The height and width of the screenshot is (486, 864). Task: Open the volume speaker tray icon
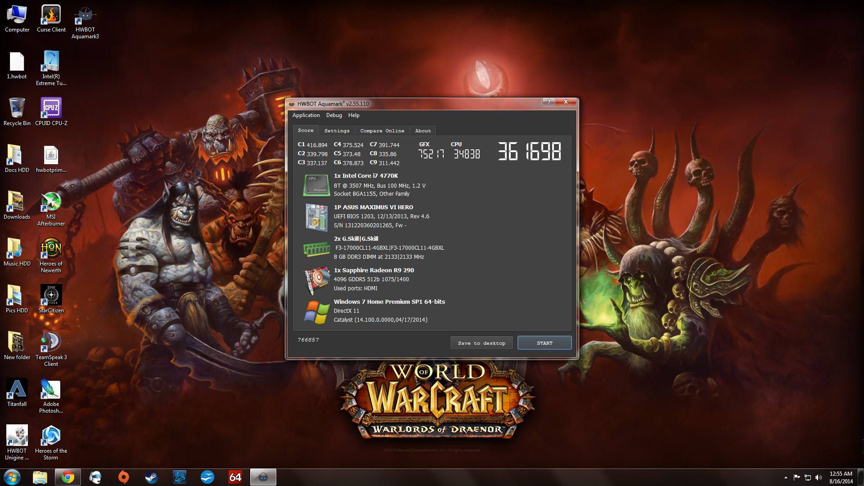click(819, 477)
